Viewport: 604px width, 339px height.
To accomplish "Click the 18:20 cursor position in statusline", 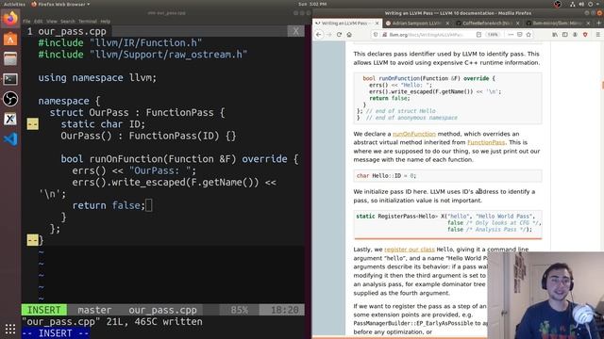I will tap(284, 310).
